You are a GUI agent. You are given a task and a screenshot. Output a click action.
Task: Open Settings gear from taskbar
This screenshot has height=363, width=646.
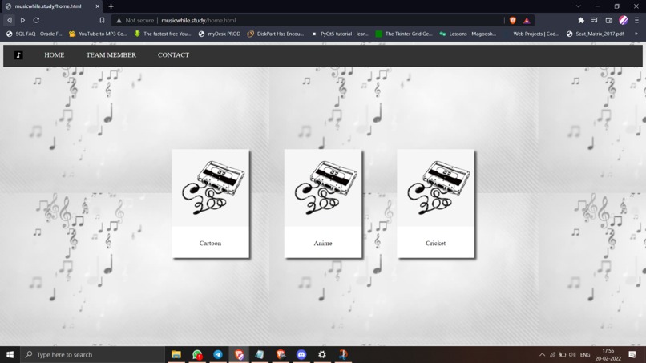point(322,354)
